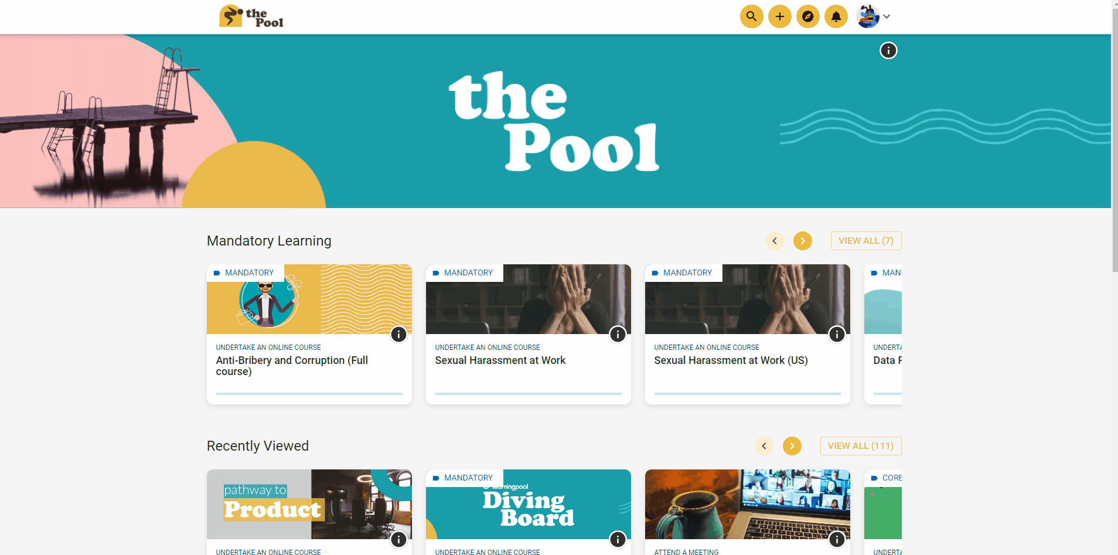Show info for Pathway to Product card
Screen dimensions: 1118x555
coord(398,539)
